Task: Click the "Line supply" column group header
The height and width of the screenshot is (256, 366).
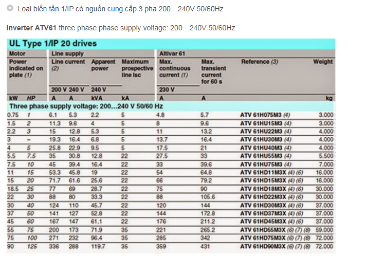Action: (67, 53)
